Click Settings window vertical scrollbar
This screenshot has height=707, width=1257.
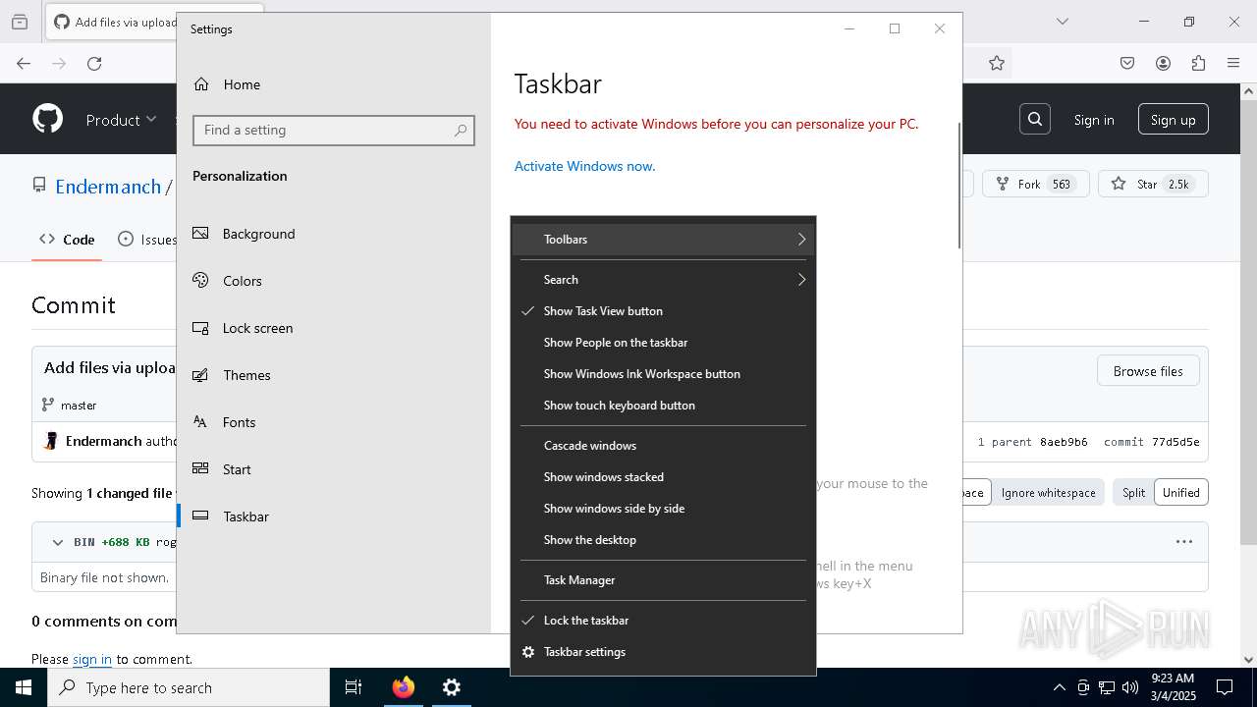[x=957, y=185]
